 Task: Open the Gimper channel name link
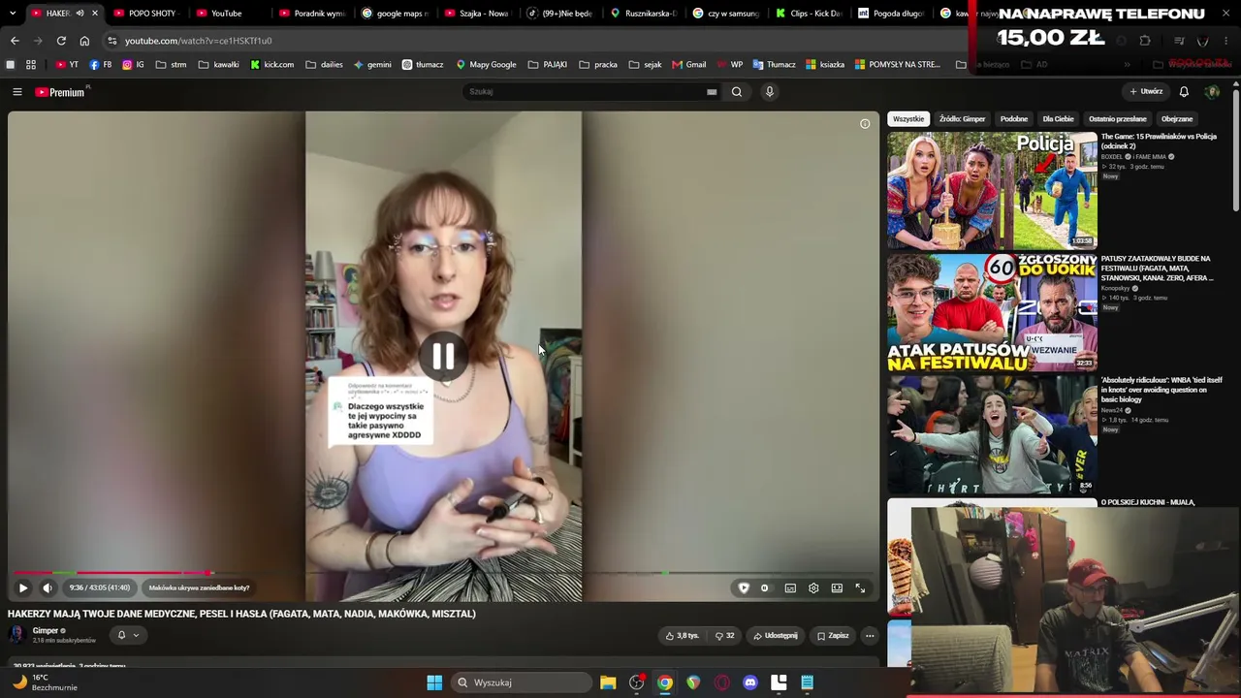click(x=46, y=630)
